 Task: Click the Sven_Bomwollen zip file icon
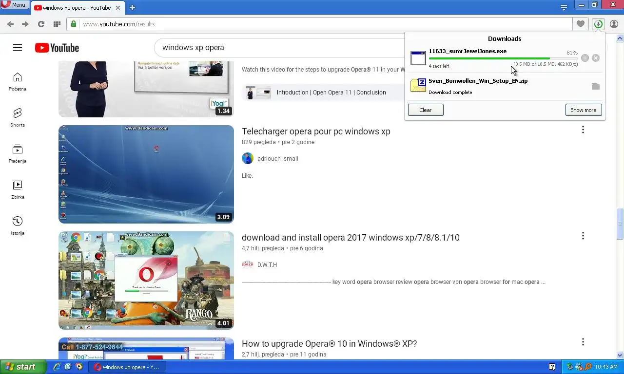pos(418,85)
